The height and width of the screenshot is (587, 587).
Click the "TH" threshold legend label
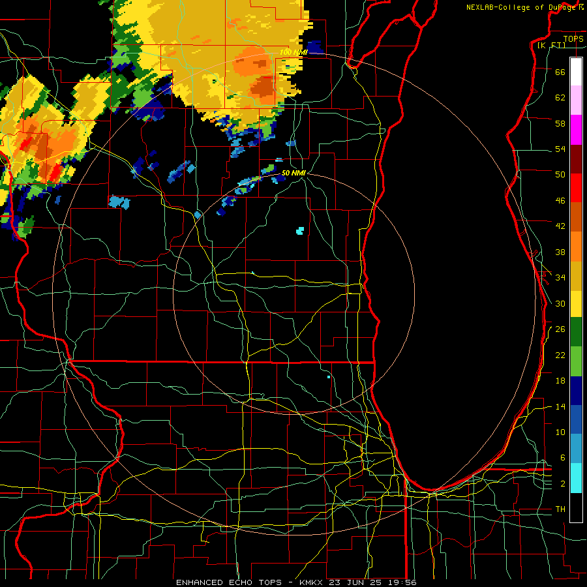pyautogui.click(x=560, y=509)
